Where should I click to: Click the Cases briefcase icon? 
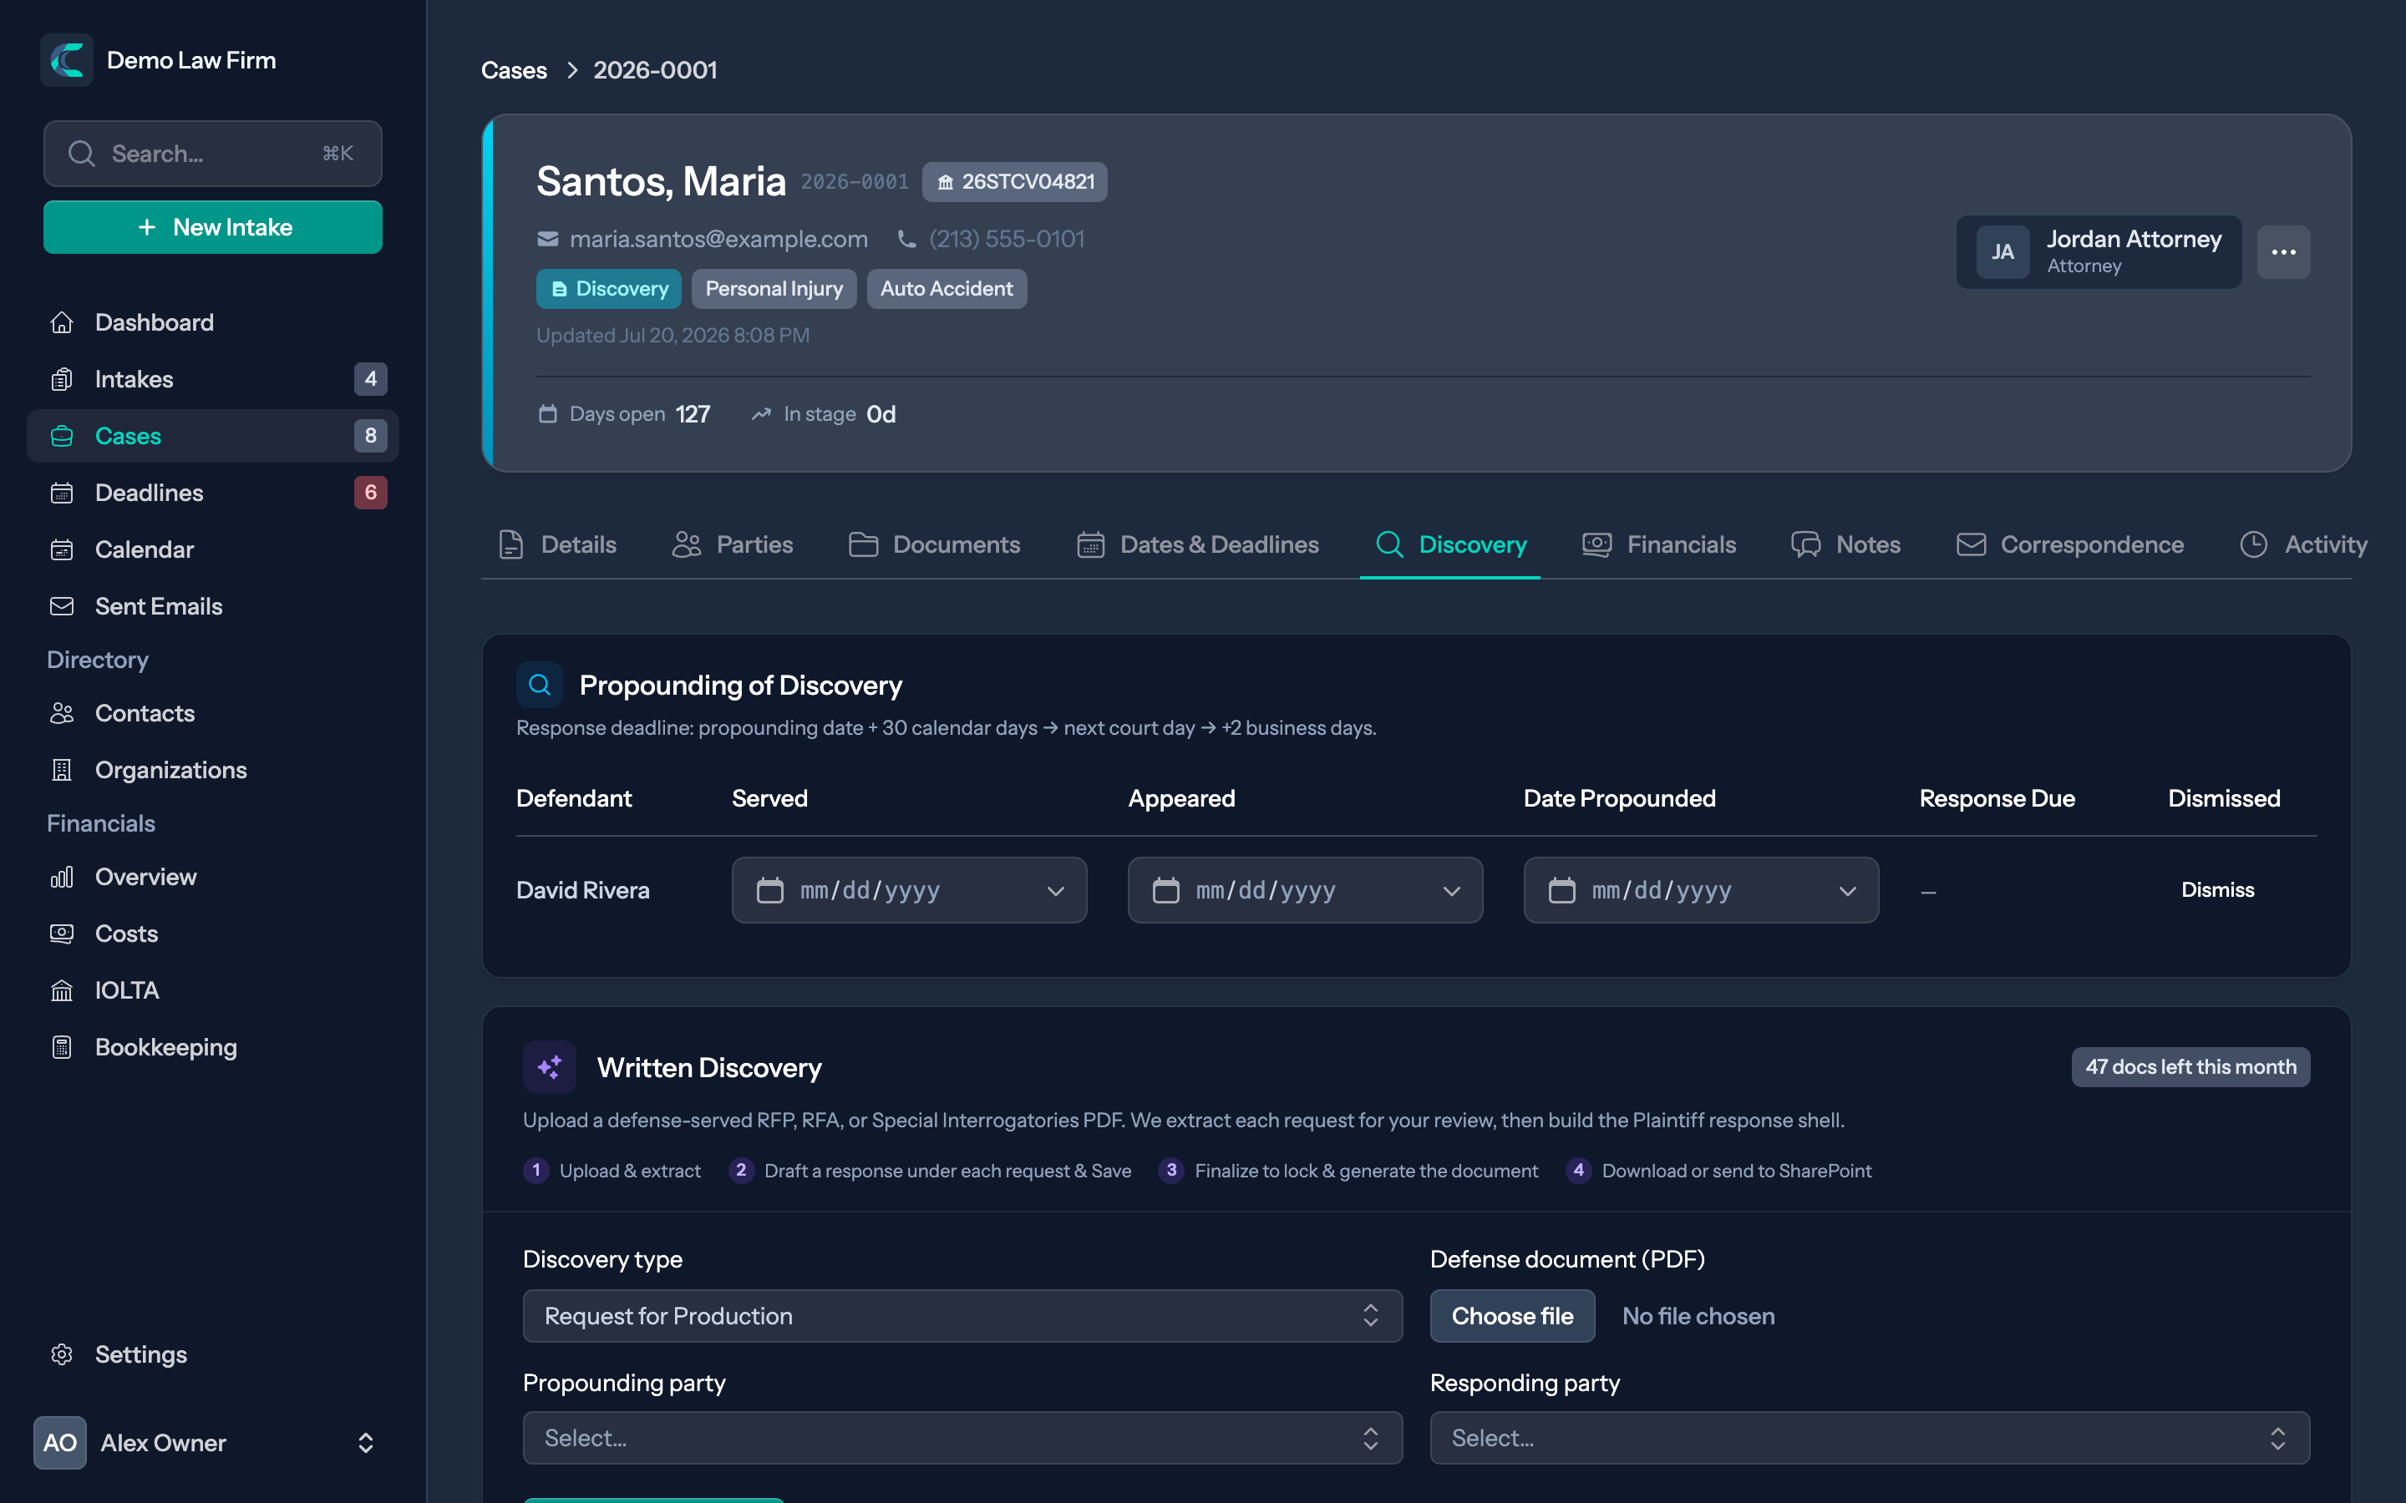(x=62, y=437)
